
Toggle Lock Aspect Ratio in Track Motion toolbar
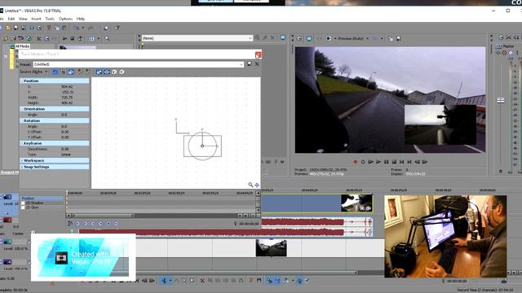tap(99, 72)
